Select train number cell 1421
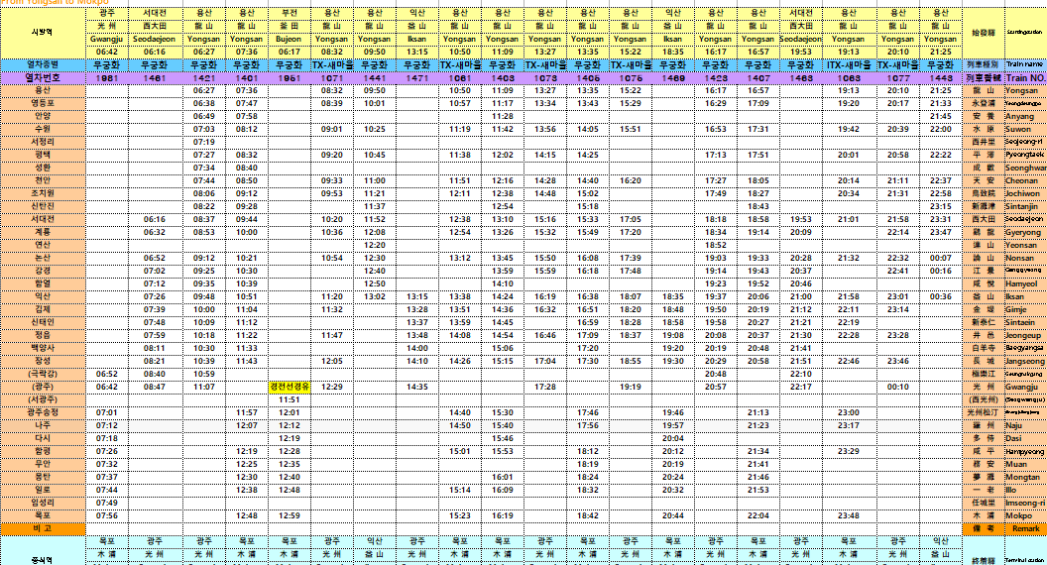 pos(203,78)
